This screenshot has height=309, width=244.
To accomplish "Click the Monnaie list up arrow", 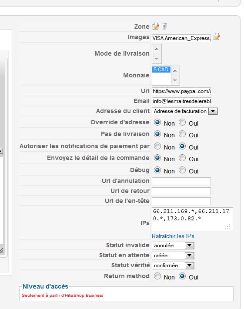I will 175,70.
